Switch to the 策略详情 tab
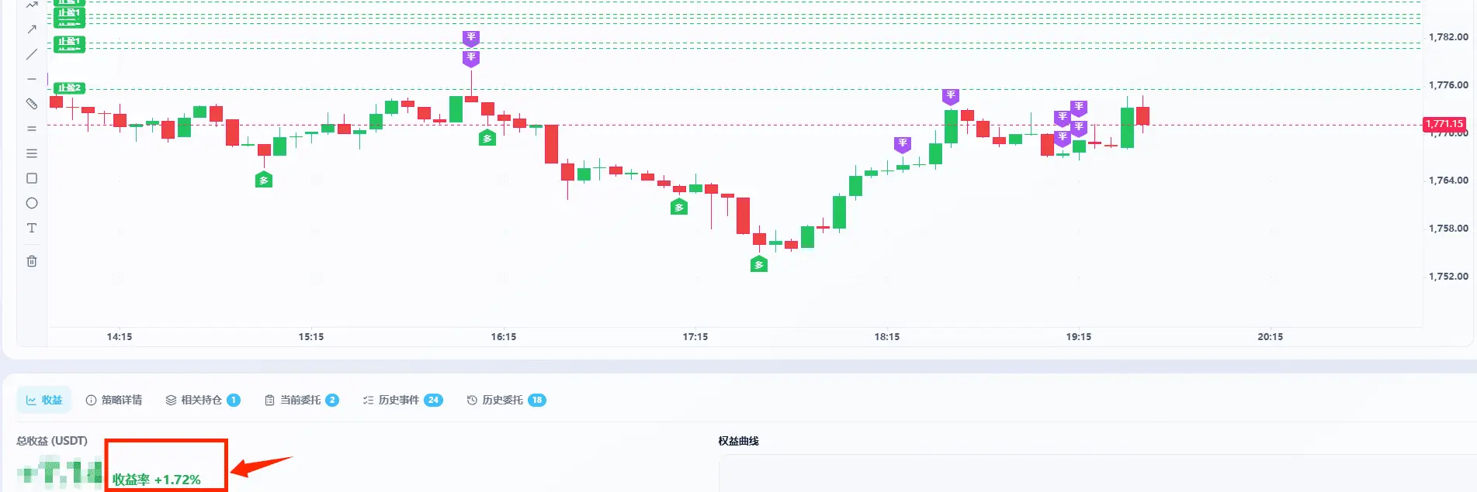1477x492 pixels. pyautogui.click(x=114, y=400)
